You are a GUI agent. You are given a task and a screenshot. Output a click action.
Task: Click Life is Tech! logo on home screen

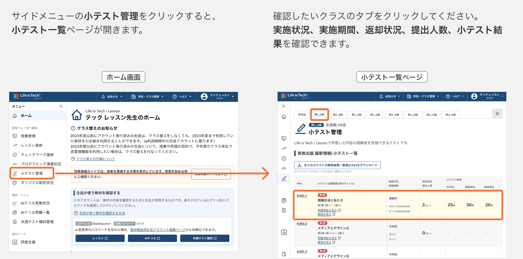[x=28, y=96]
